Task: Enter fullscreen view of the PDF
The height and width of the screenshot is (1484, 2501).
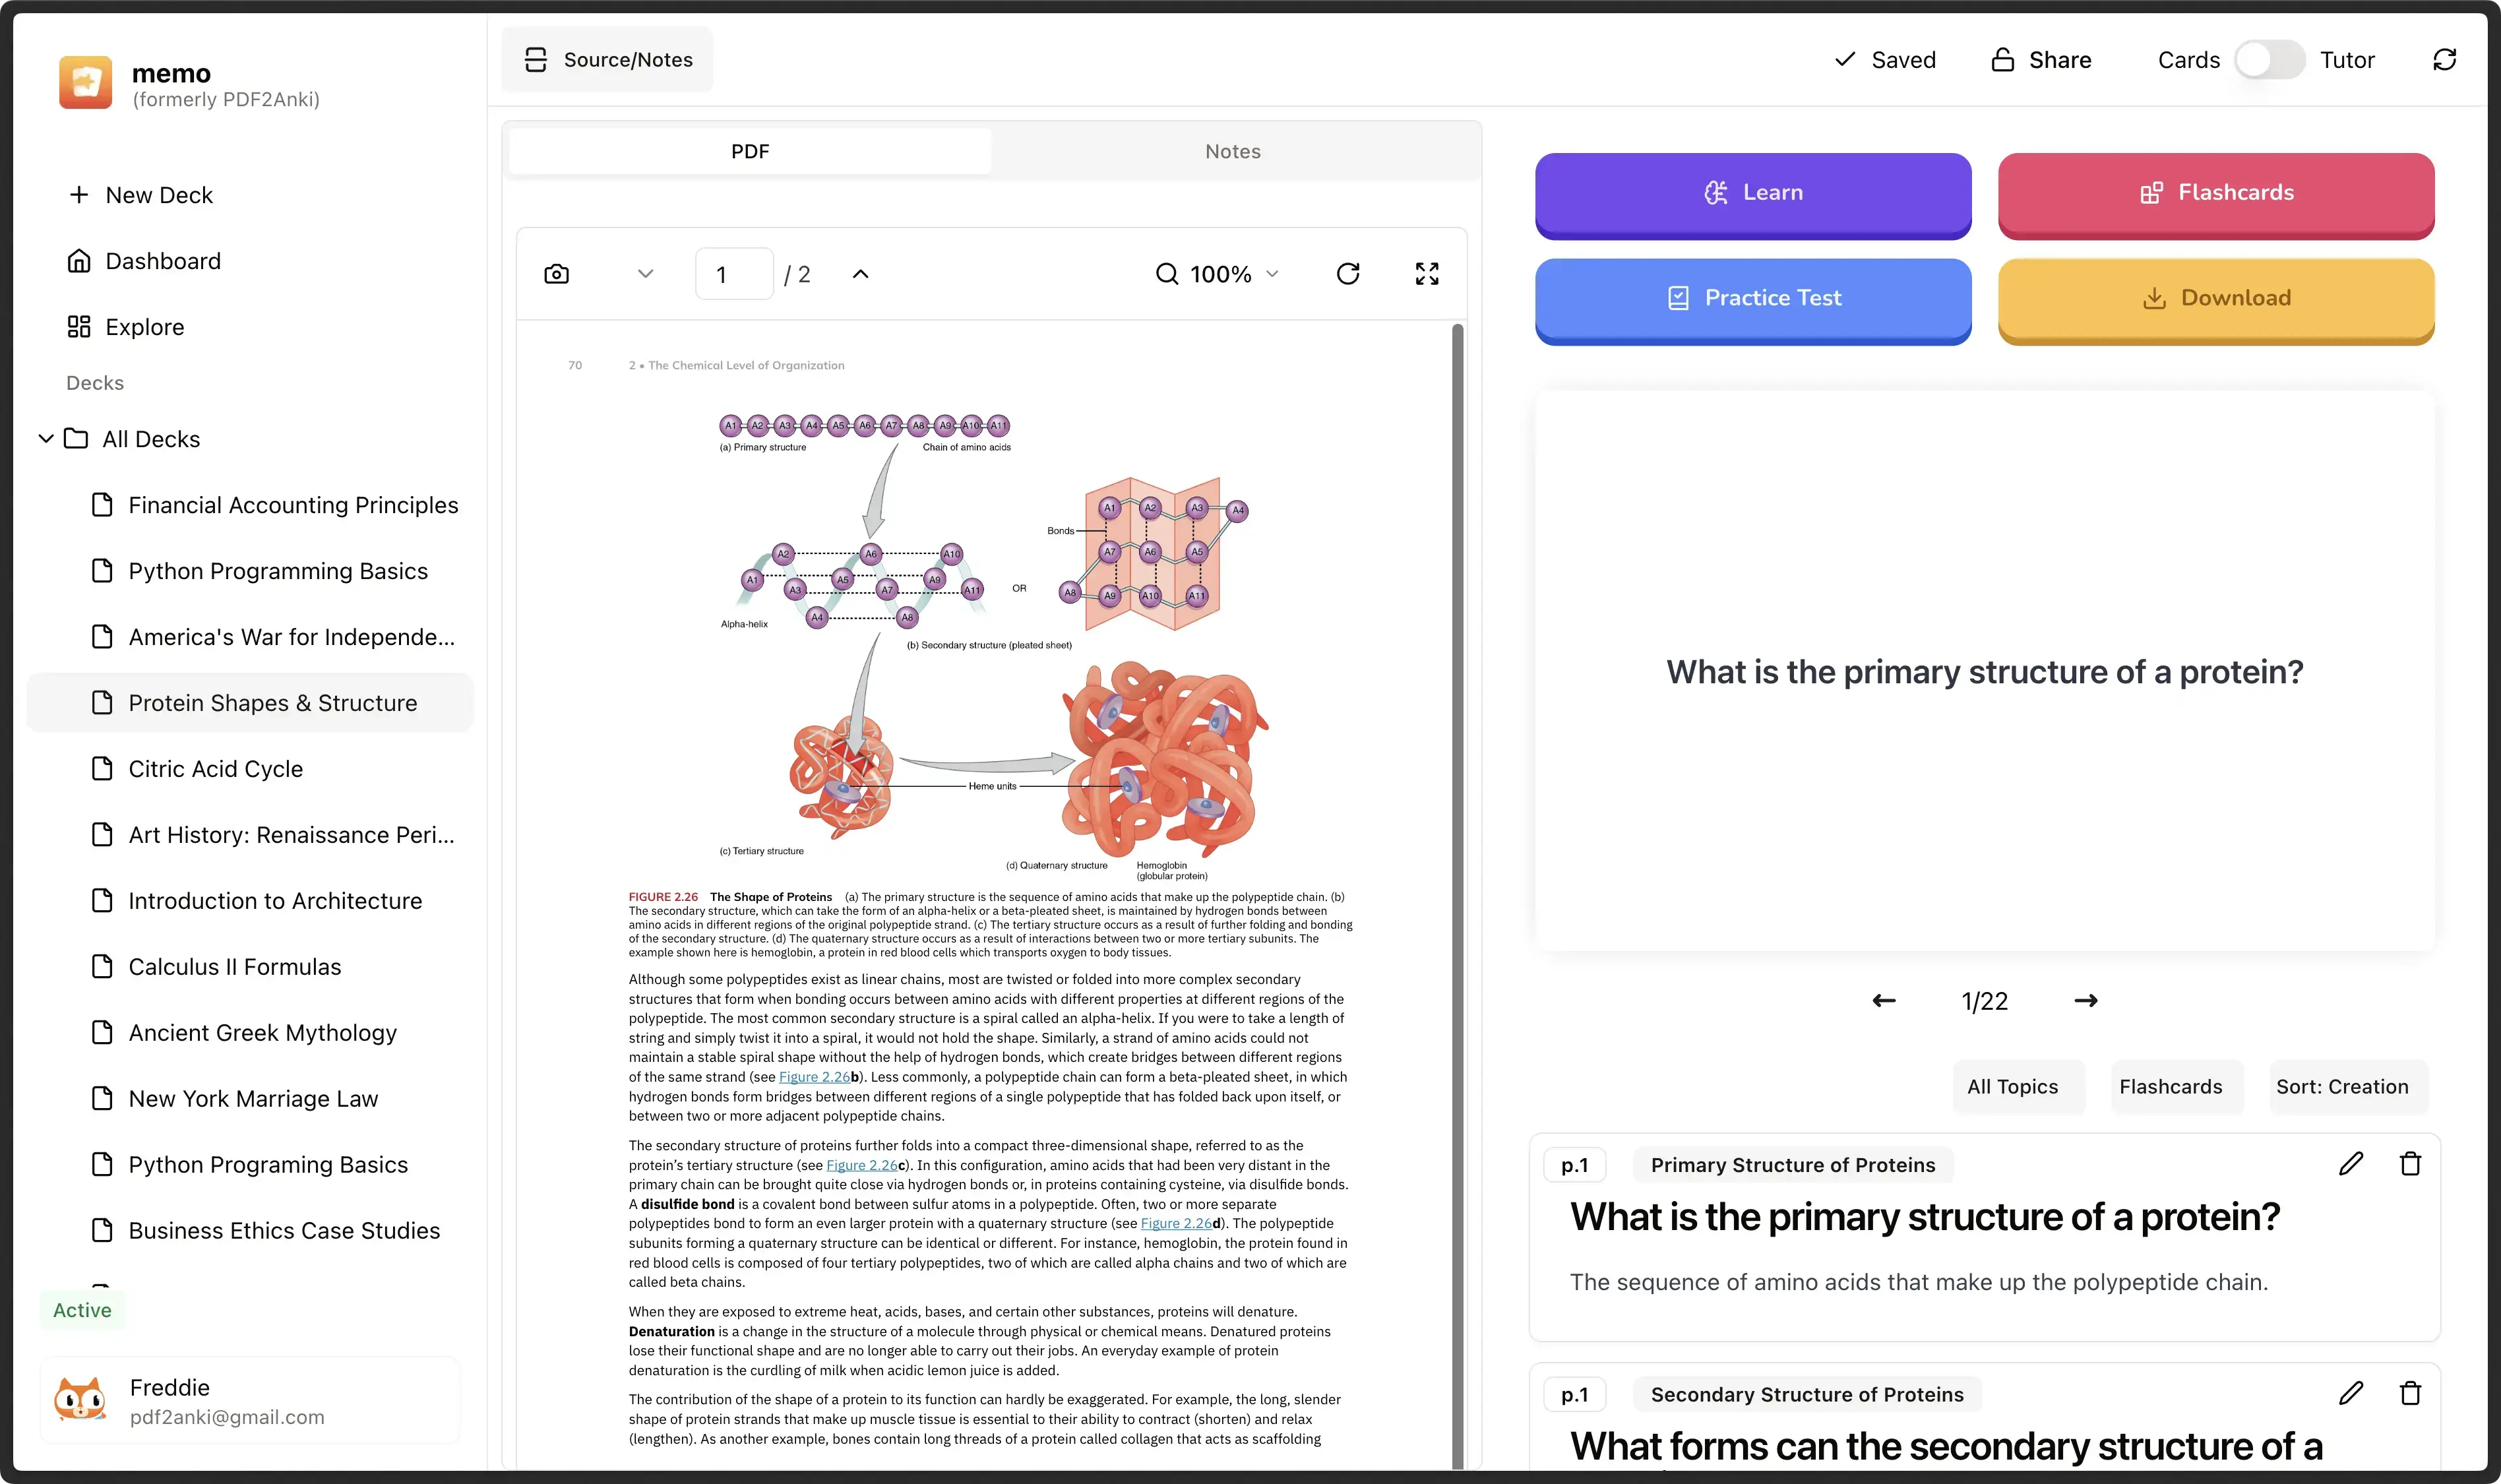Action: click(x=1427, y=273)
